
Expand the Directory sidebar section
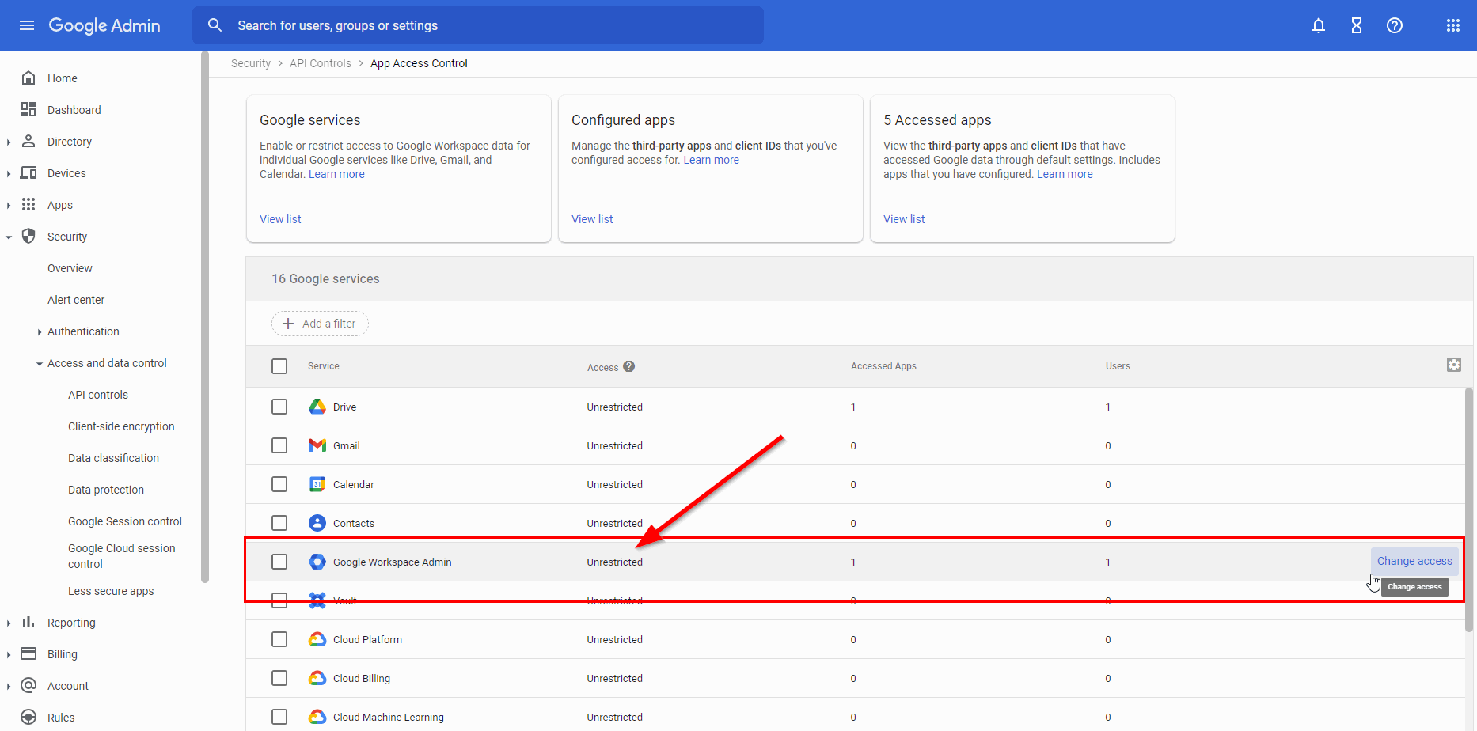tap(9, 141)
